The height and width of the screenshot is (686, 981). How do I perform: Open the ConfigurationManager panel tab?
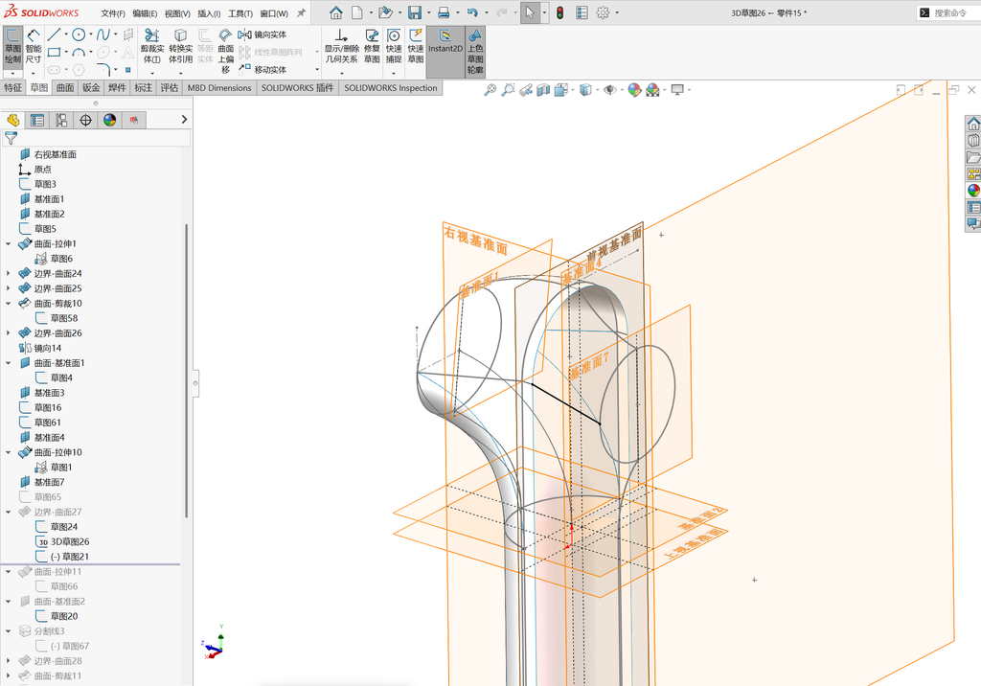pyautogui.click(x=61, y=120)
